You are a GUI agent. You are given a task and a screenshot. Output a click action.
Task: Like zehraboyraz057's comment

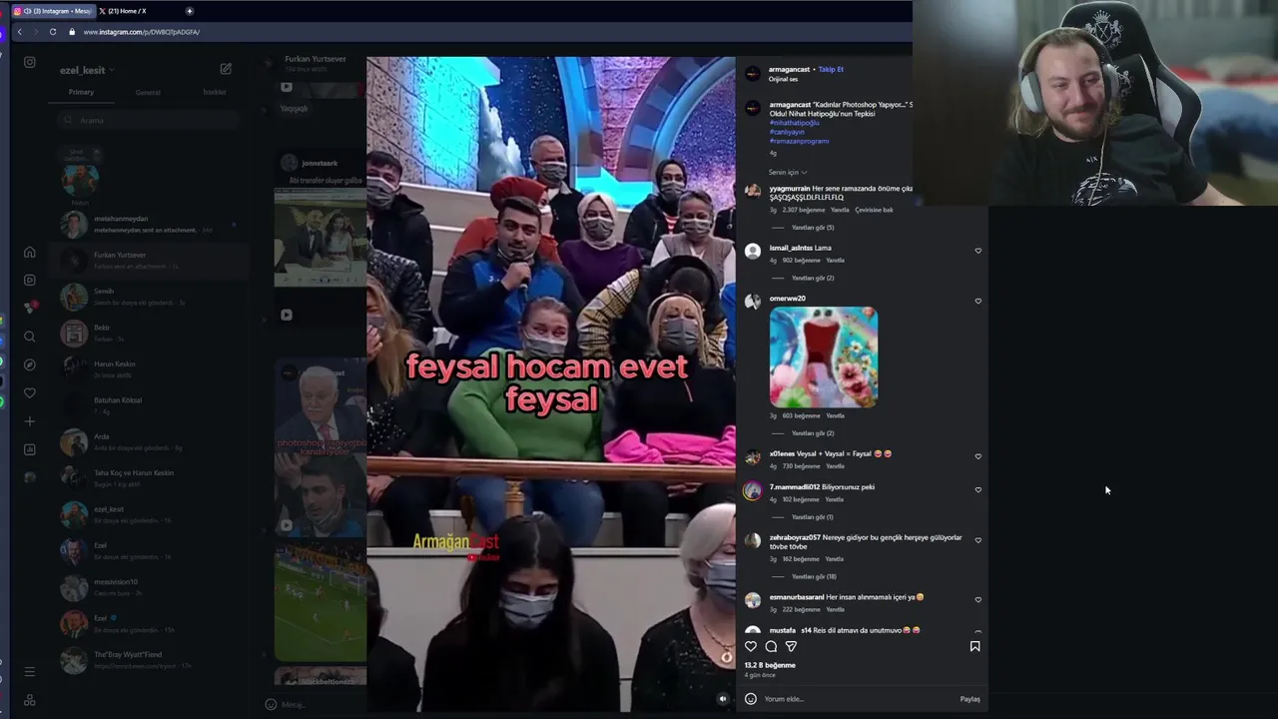[x=977, y=540]
